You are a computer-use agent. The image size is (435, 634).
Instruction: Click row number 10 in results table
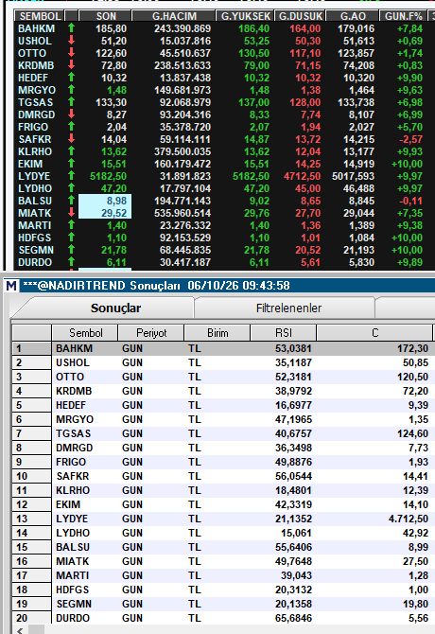click(x=31, y=476)
